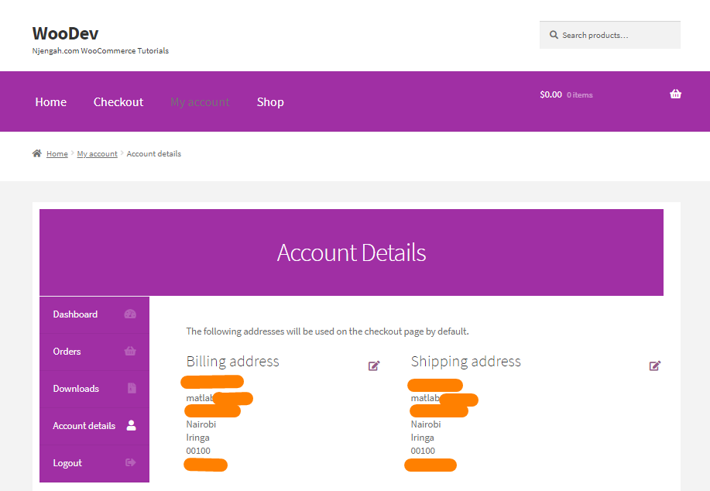Click Iringa under Billing address
Viewport: 710px width, 491px height.
pos(198,438)
